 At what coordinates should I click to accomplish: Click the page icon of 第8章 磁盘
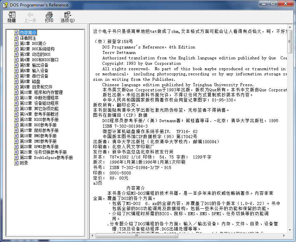pos(16,81)
